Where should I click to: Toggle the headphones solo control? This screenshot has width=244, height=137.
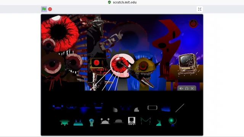187,89
